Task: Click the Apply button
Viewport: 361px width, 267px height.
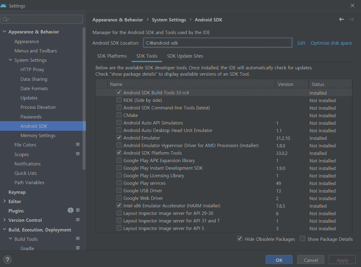Action: pyautogui.click(x=342, y=260)
